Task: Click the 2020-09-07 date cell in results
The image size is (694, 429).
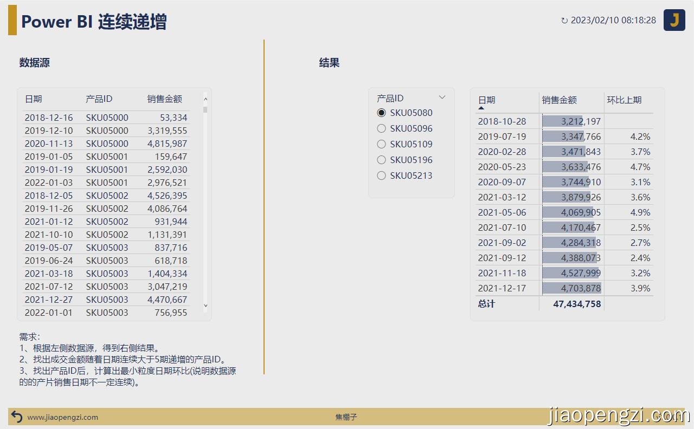Action: click(502, 182)
